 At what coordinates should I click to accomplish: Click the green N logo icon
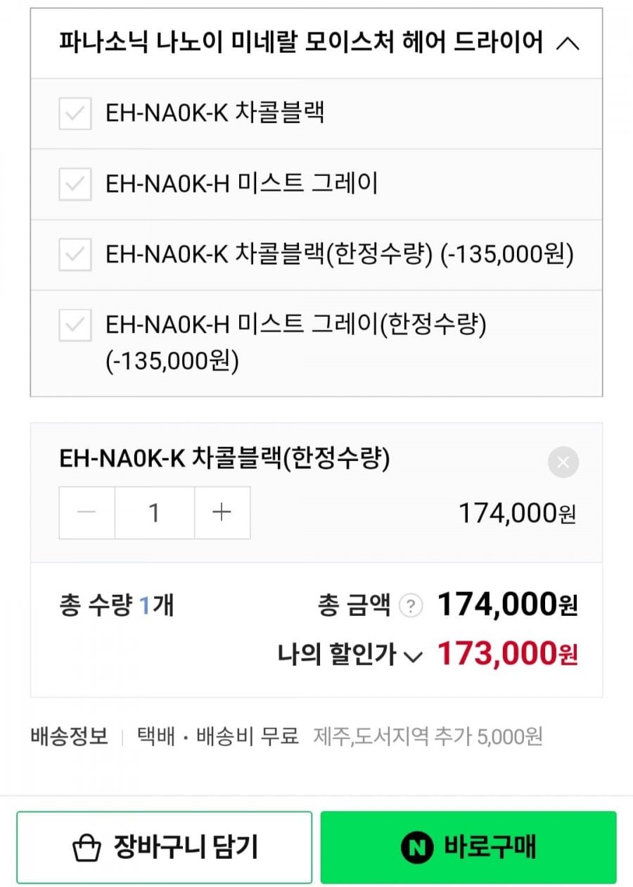coord(417,848)
